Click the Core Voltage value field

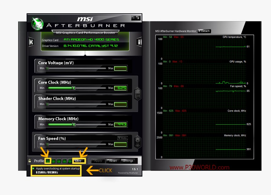tap(121, 68)
